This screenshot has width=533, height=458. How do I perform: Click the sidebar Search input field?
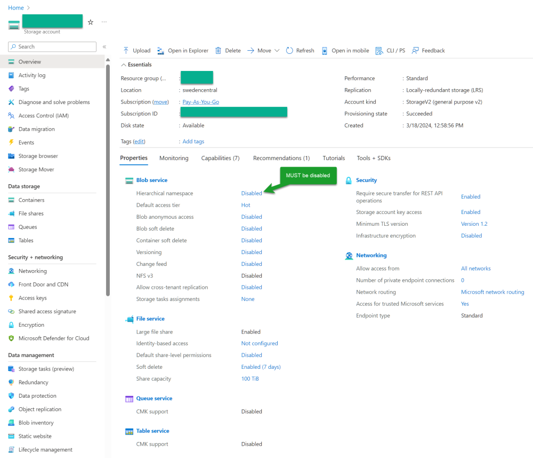pyautogui.click(x=52, y=46)
